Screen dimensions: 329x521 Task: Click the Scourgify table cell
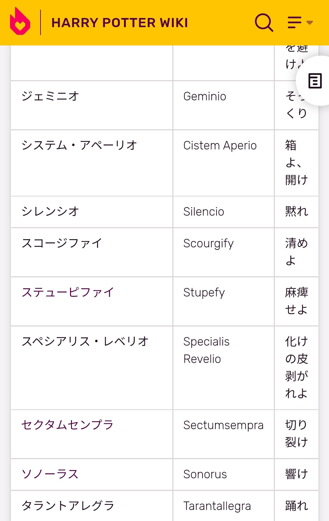click(224, 252)
